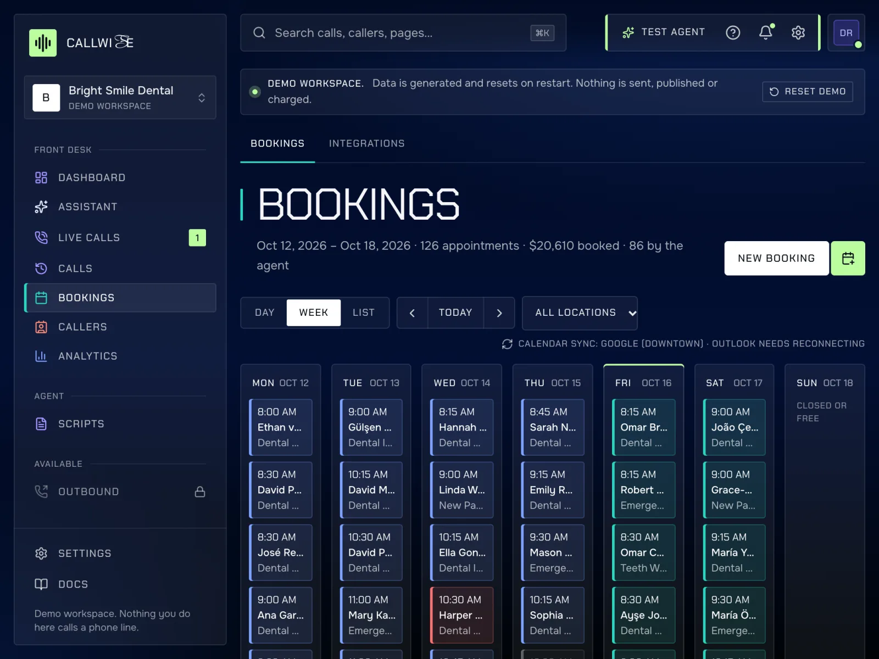Focus the search calls, callers, pages field
879x659 pixels.
403,33
